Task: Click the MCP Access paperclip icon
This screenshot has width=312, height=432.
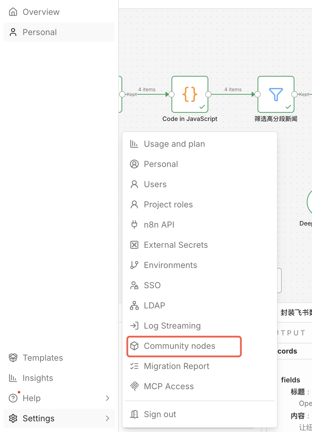Action: [134, 386]
